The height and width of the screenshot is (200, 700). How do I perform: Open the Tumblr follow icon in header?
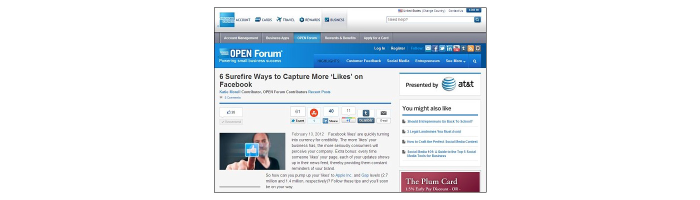coord(463,48)
